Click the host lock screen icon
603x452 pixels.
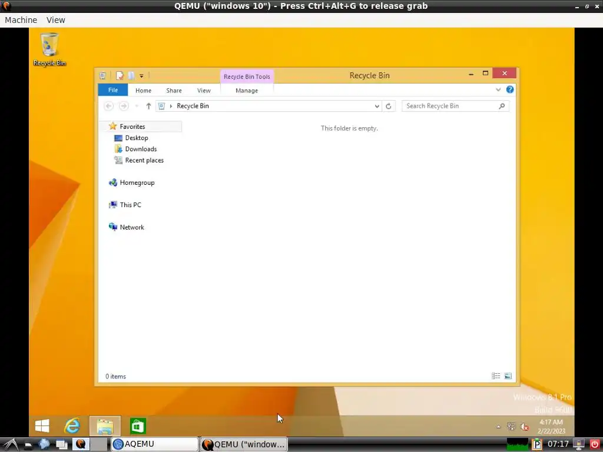pyautogui.click(x=579, y=444)
